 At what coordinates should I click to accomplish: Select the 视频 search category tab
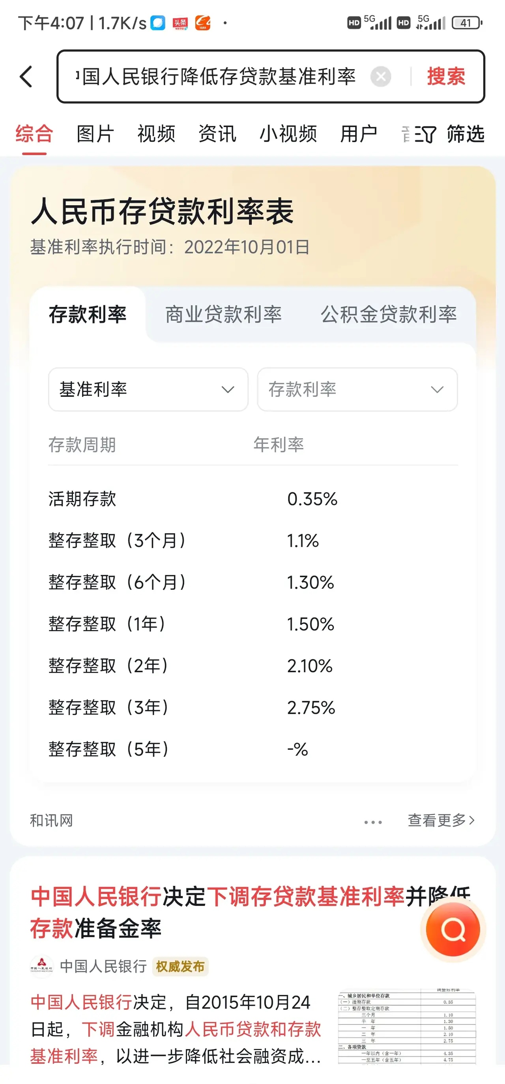coord(156,135)
